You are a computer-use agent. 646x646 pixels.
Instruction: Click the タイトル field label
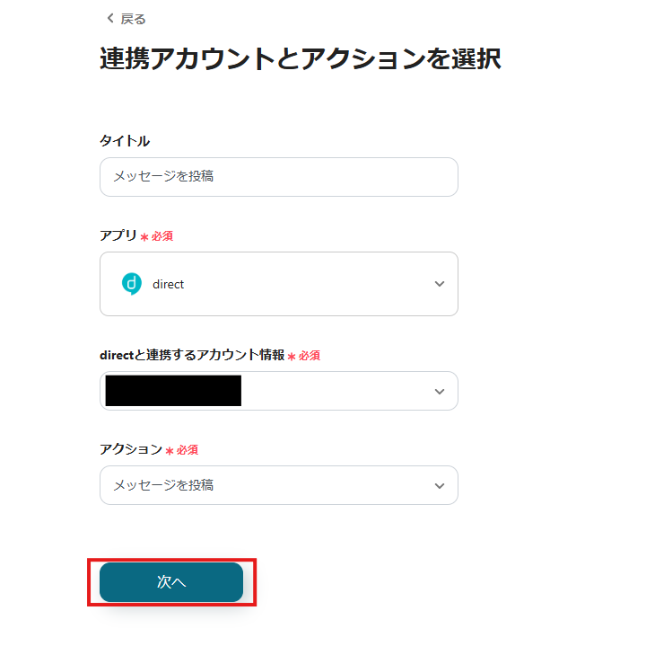125,141
